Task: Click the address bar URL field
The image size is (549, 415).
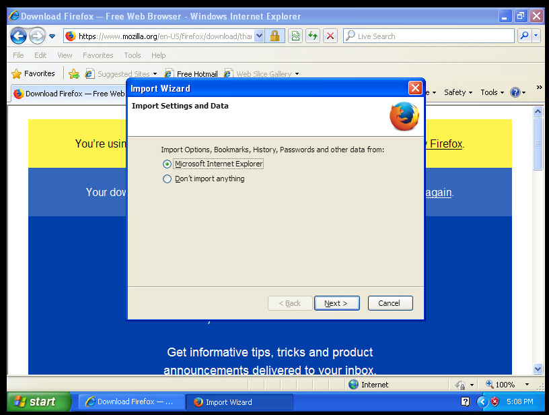Action: point(159,36)
